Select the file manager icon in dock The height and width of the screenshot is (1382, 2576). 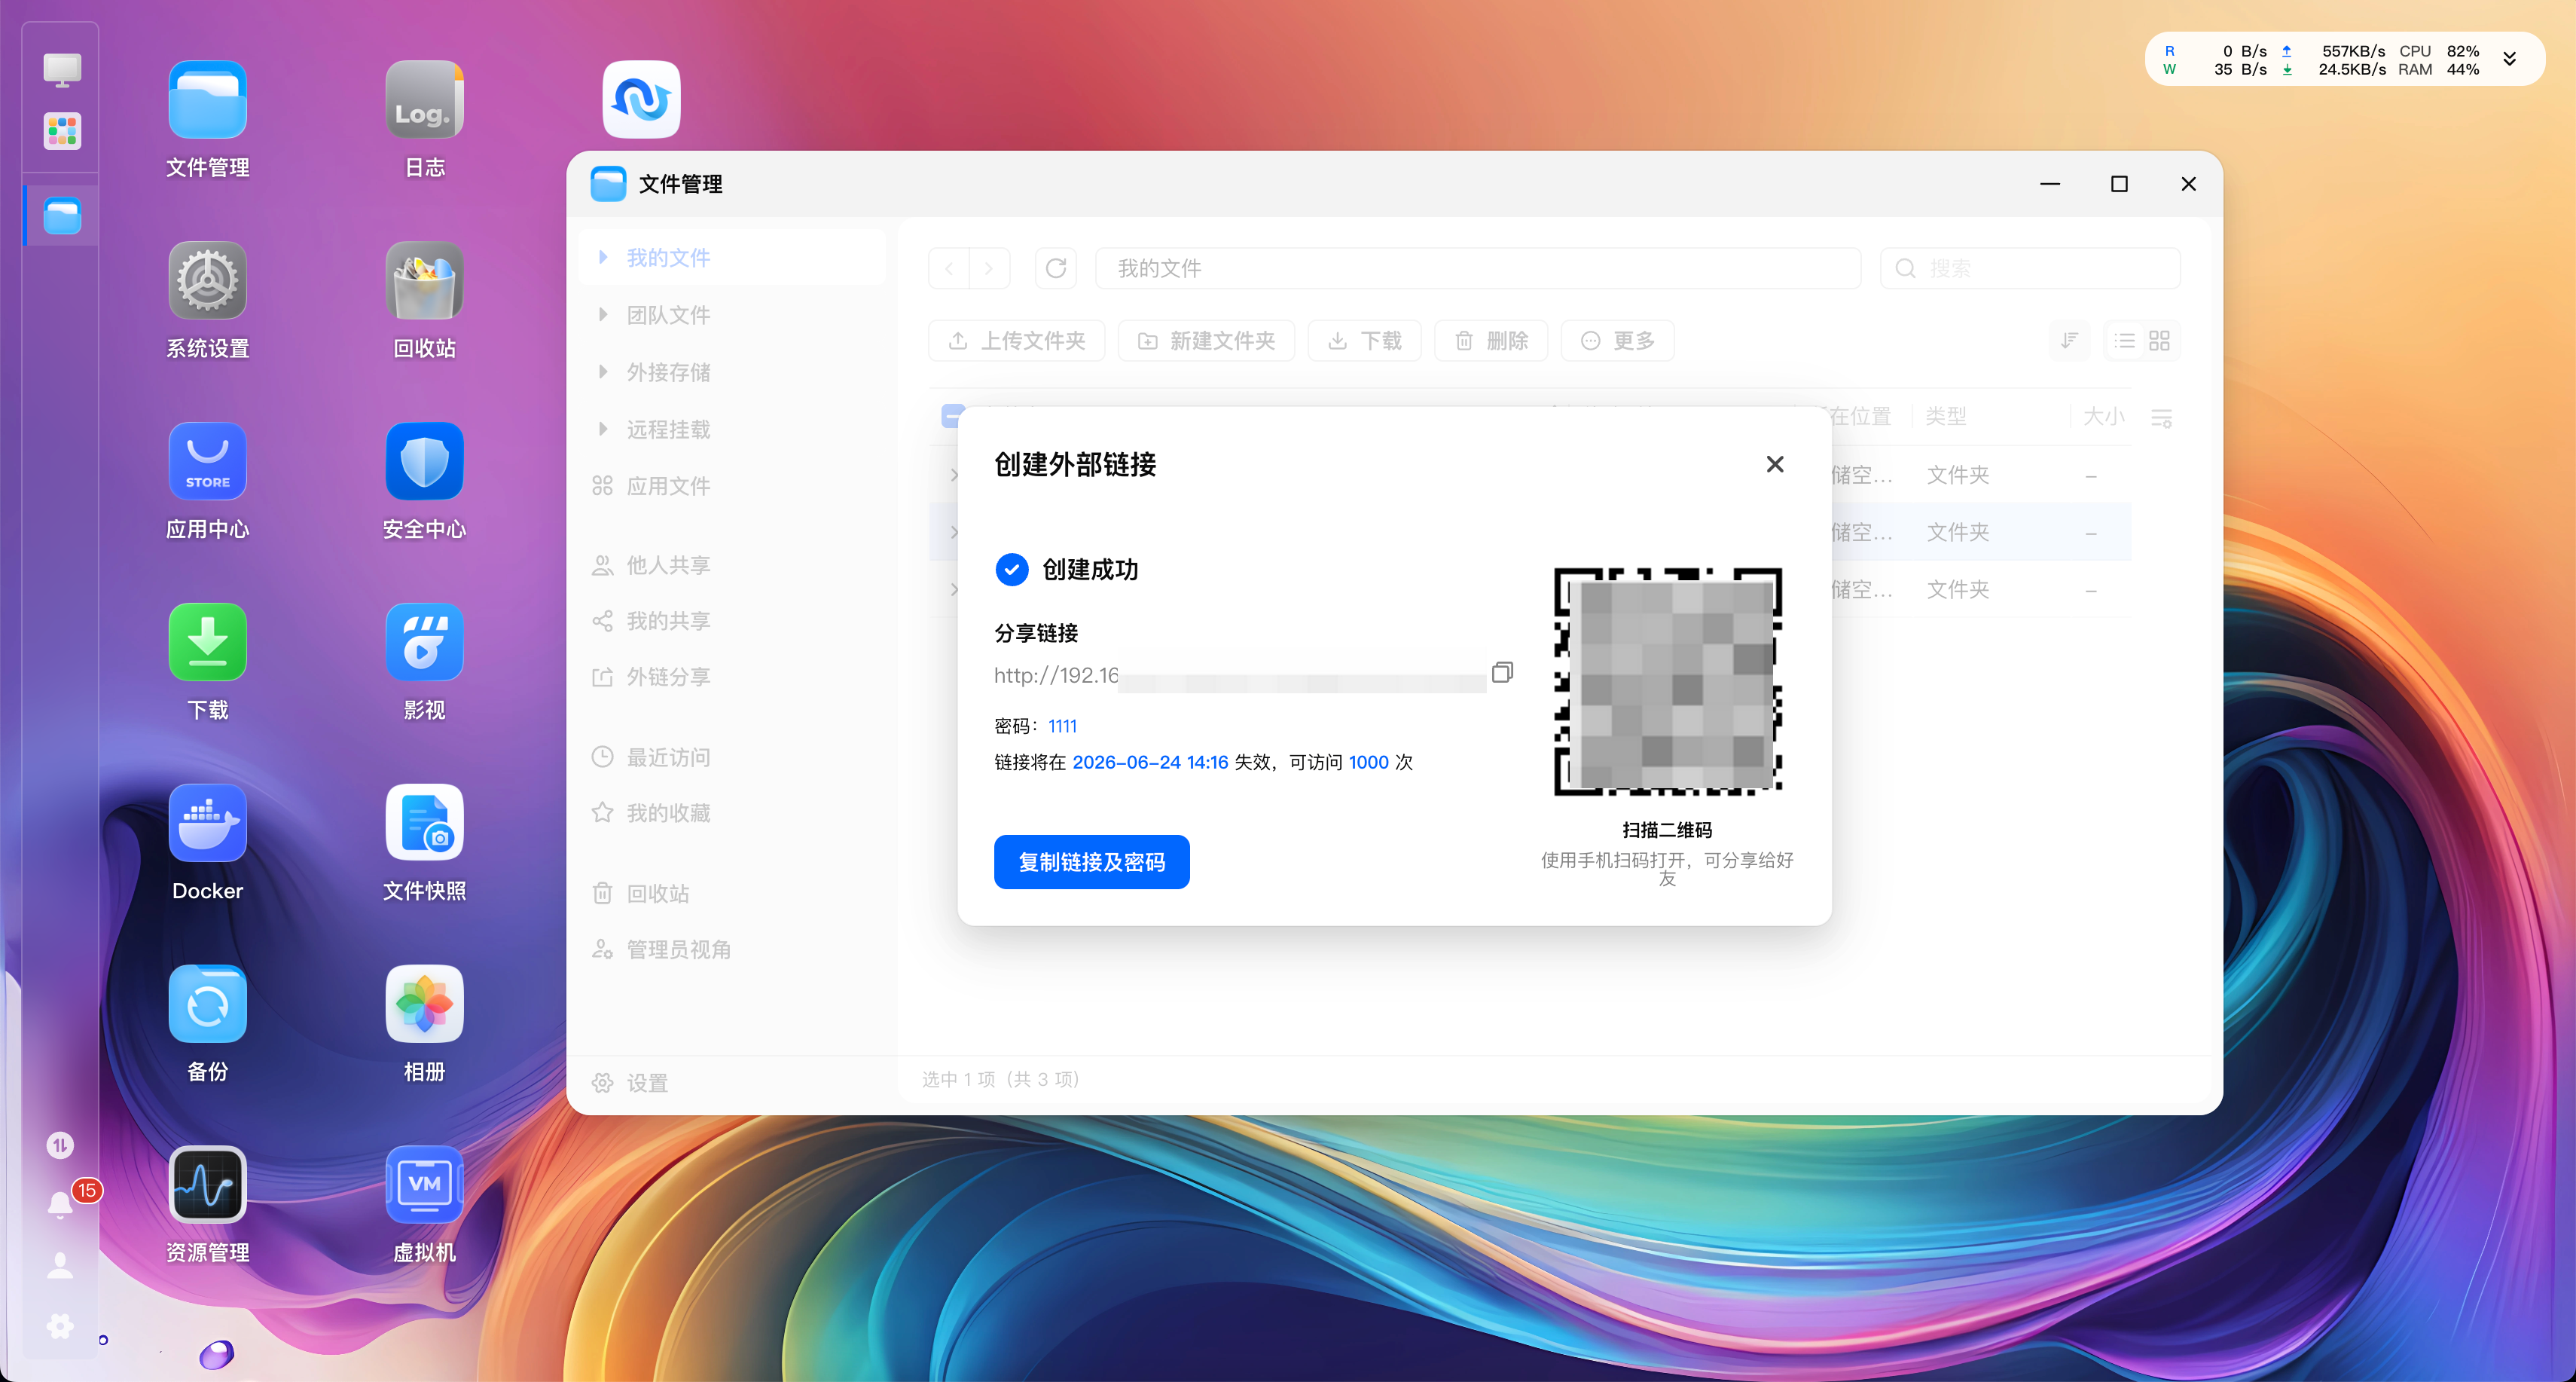(62, 216)
